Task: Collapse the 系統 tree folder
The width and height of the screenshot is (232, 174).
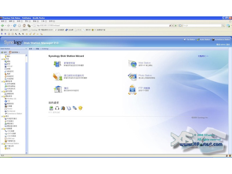Action: point(2,59)
